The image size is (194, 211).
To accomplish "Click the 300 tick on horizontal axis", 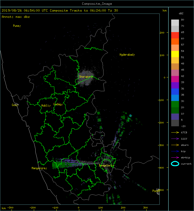I will click(145, 208).
